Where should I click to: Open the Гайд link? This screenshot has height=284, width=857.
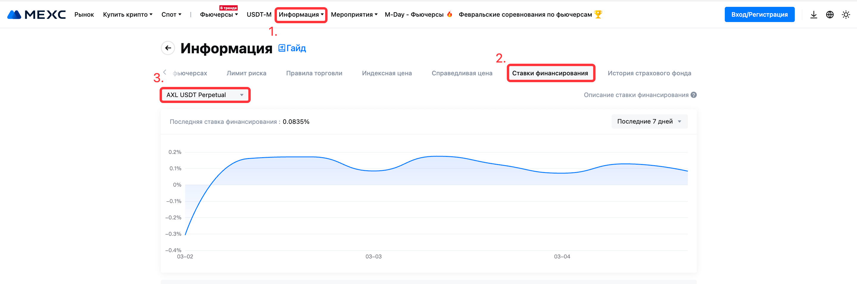292,48
